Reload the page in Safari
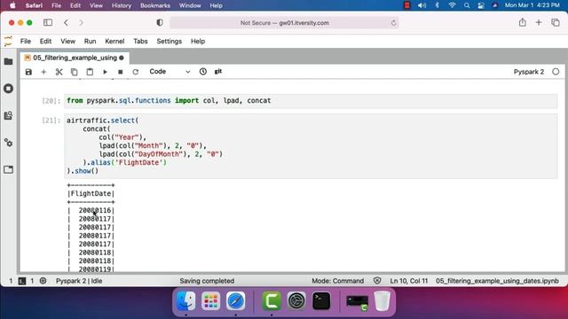 point(393,23)
